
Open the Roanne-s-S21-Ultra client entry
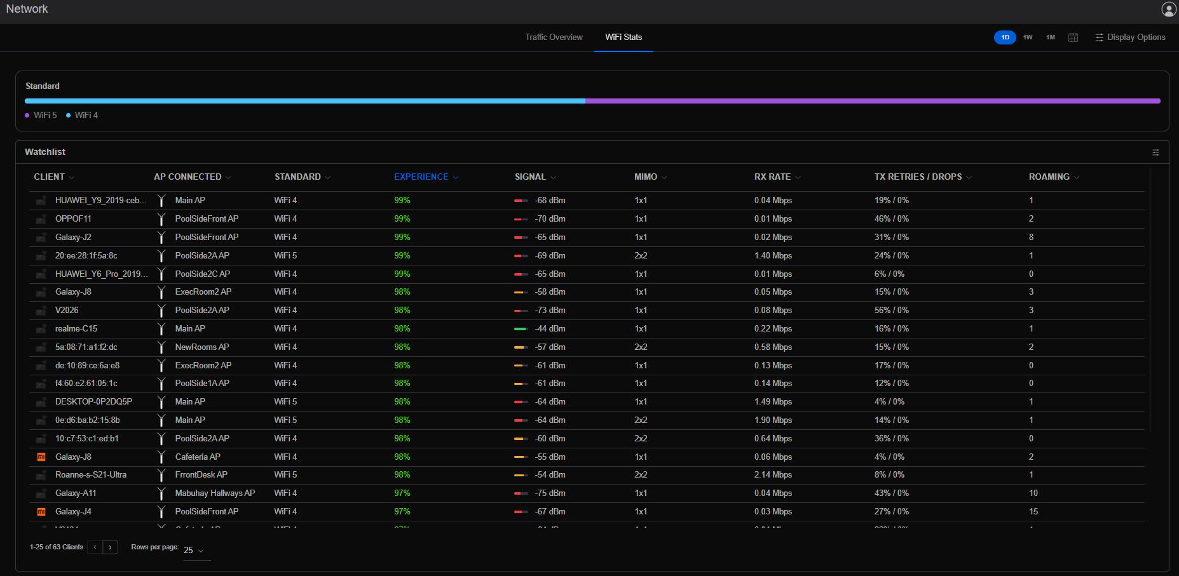tap(91, 475)
